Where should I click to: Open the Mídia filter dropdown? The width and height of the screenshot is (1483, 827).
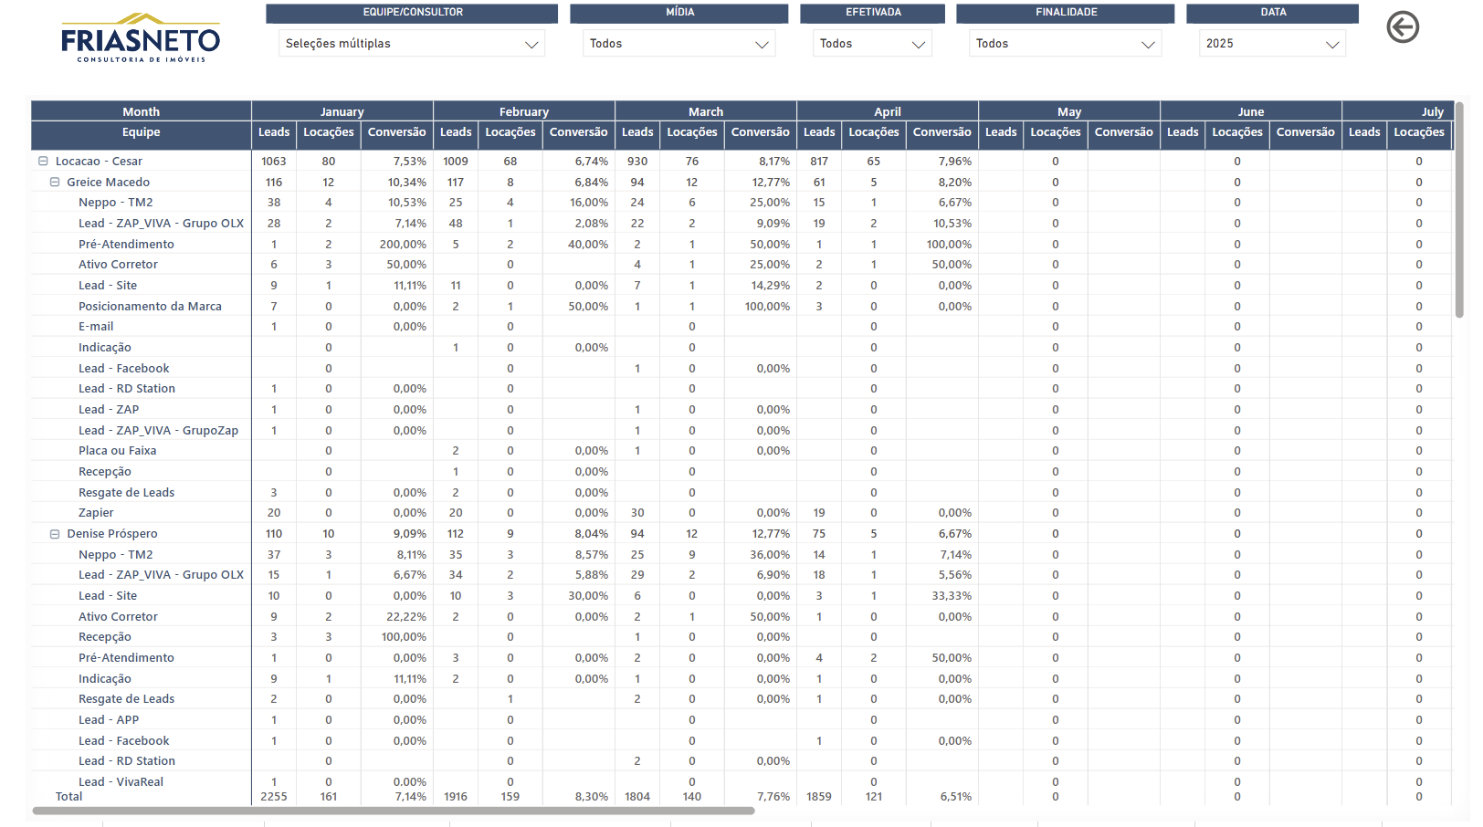[x=679, y=44]
